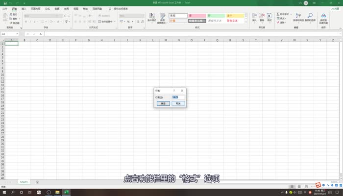Open the File (文件) tab
Viewport: 343px width, 196px height.
[5, 9]
